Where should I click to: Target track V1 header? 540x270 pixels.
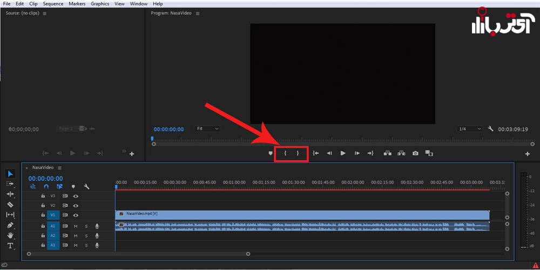tap(53, 215)
